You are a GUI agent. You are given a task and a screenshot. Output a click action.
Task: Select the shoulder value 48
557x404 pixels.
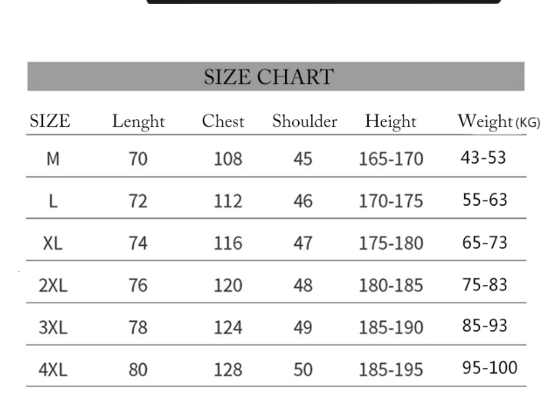[303, 286]
